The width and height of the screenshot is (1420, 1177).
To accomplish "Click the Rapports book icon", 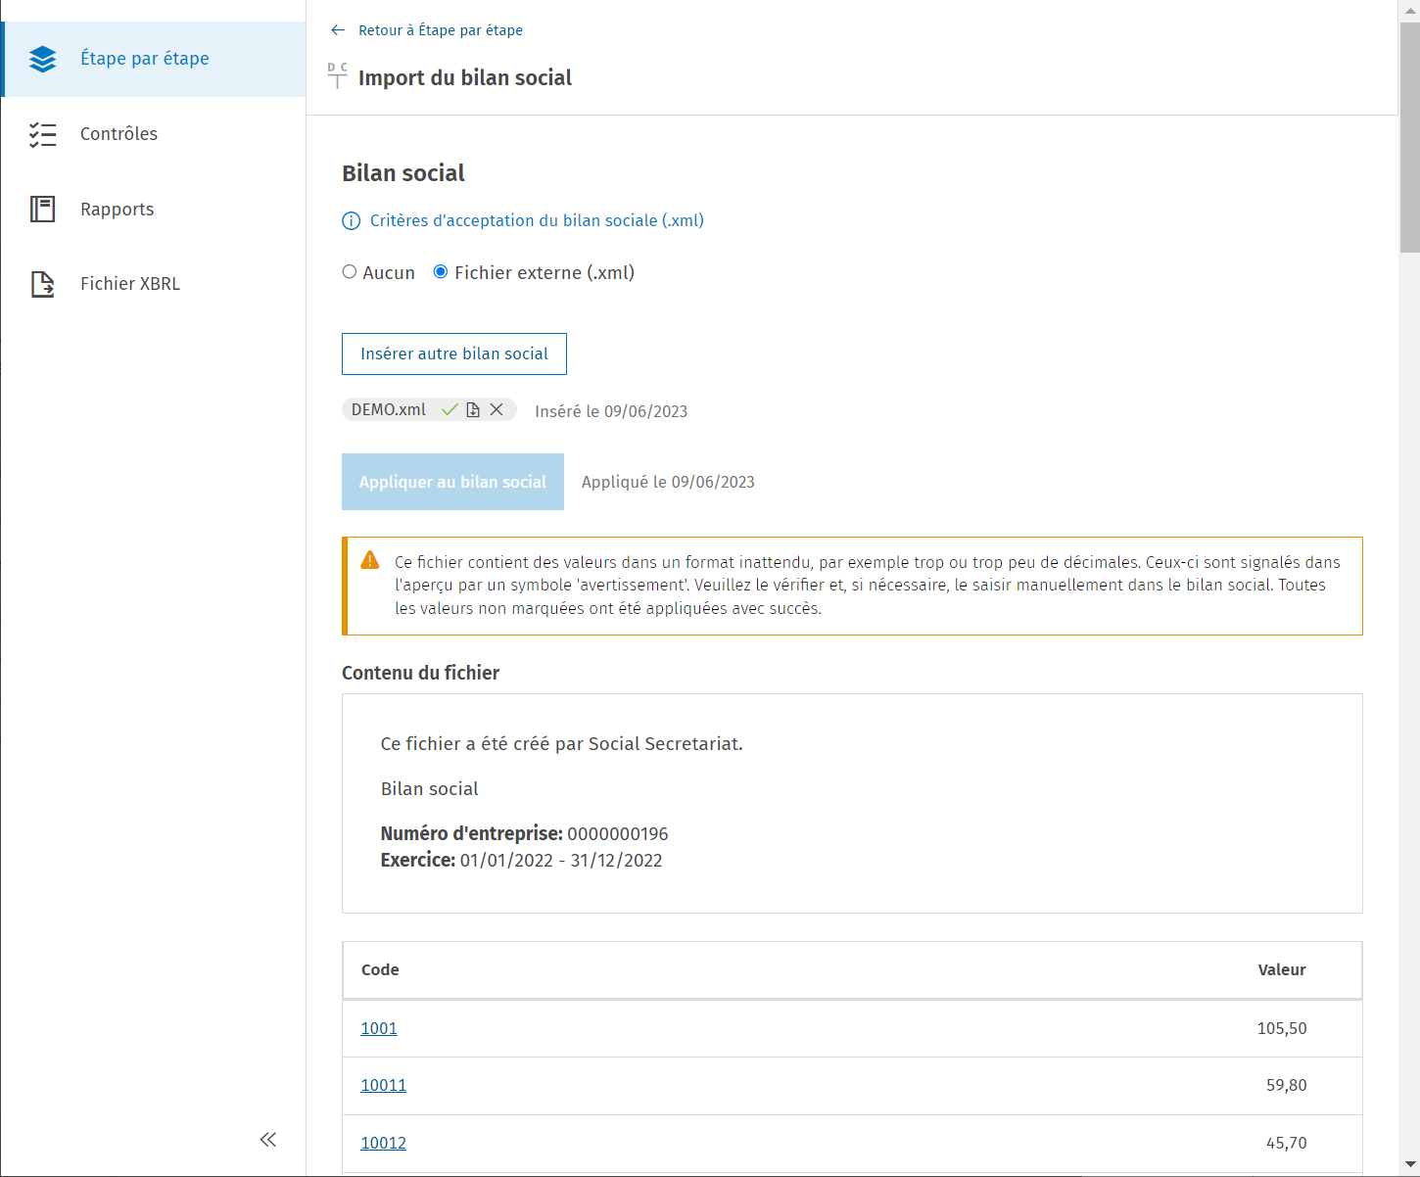I will point(43,209).
